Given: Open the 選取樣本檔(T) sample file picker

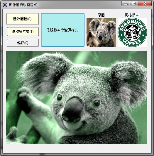Looking at the screenshot, I should pyautogui.click(x=23, y=32).
